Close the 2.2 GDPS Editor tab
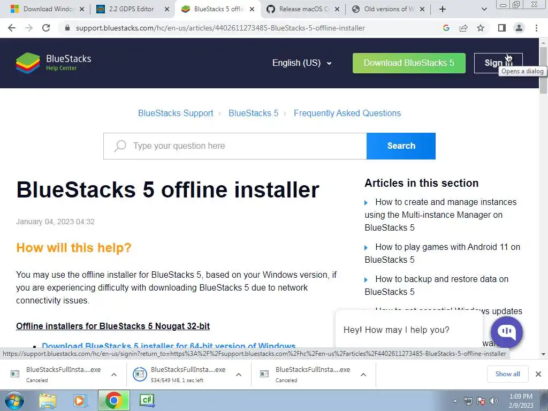 click(x=167, y=9)
